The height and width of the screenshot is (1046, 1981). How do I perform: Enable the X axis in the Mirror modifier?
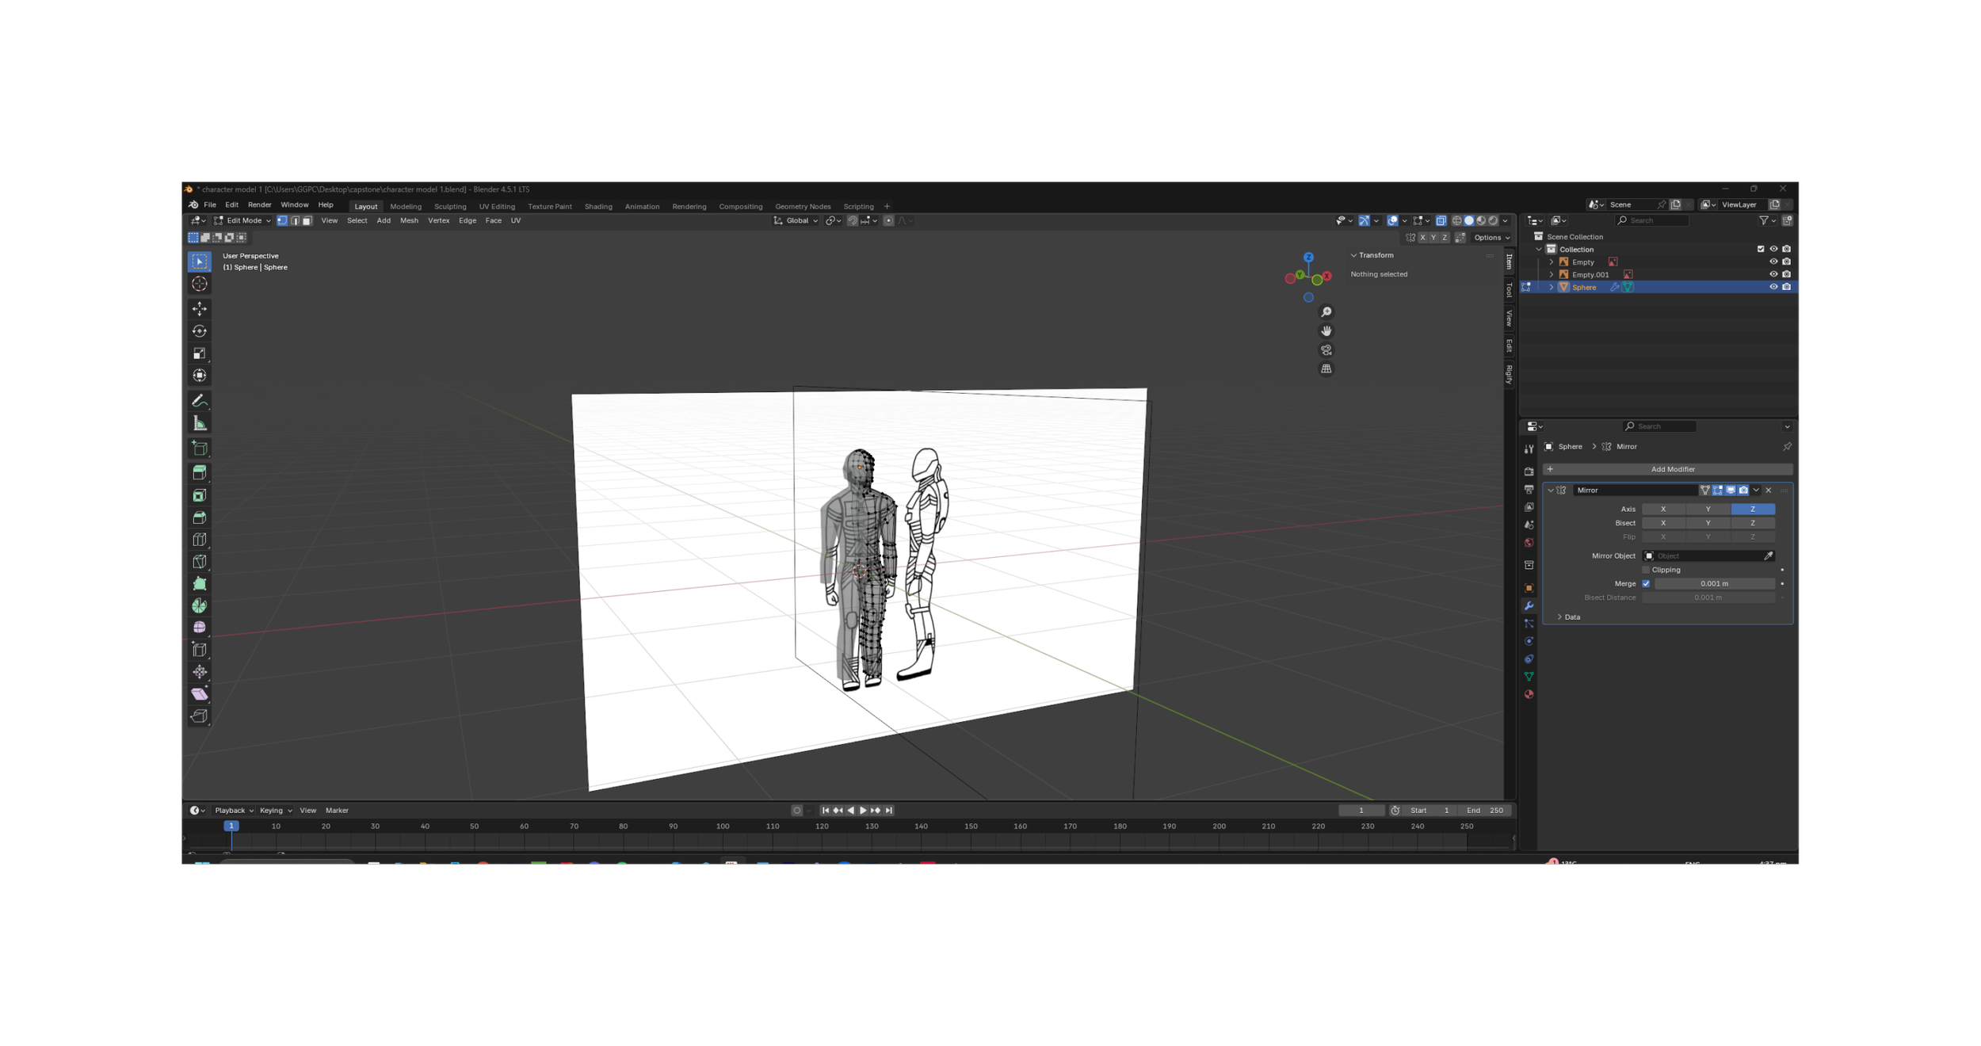click(1663, 509)
